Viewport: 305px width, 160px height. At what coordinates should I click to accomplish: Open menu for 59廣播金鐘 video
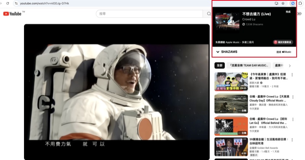[292, 140]
